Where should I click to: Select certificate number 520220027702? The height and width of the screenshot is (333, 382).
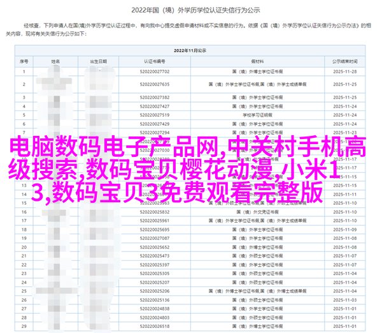tap(155, 71)
